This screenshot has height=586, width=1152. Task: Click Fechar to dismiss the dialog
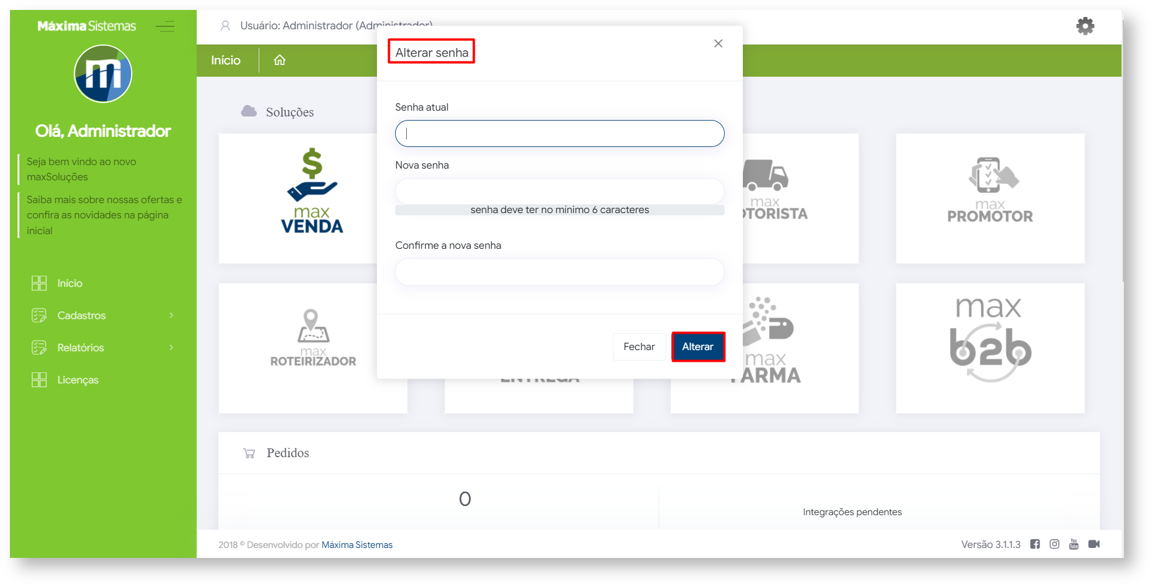tap(639, 347)
